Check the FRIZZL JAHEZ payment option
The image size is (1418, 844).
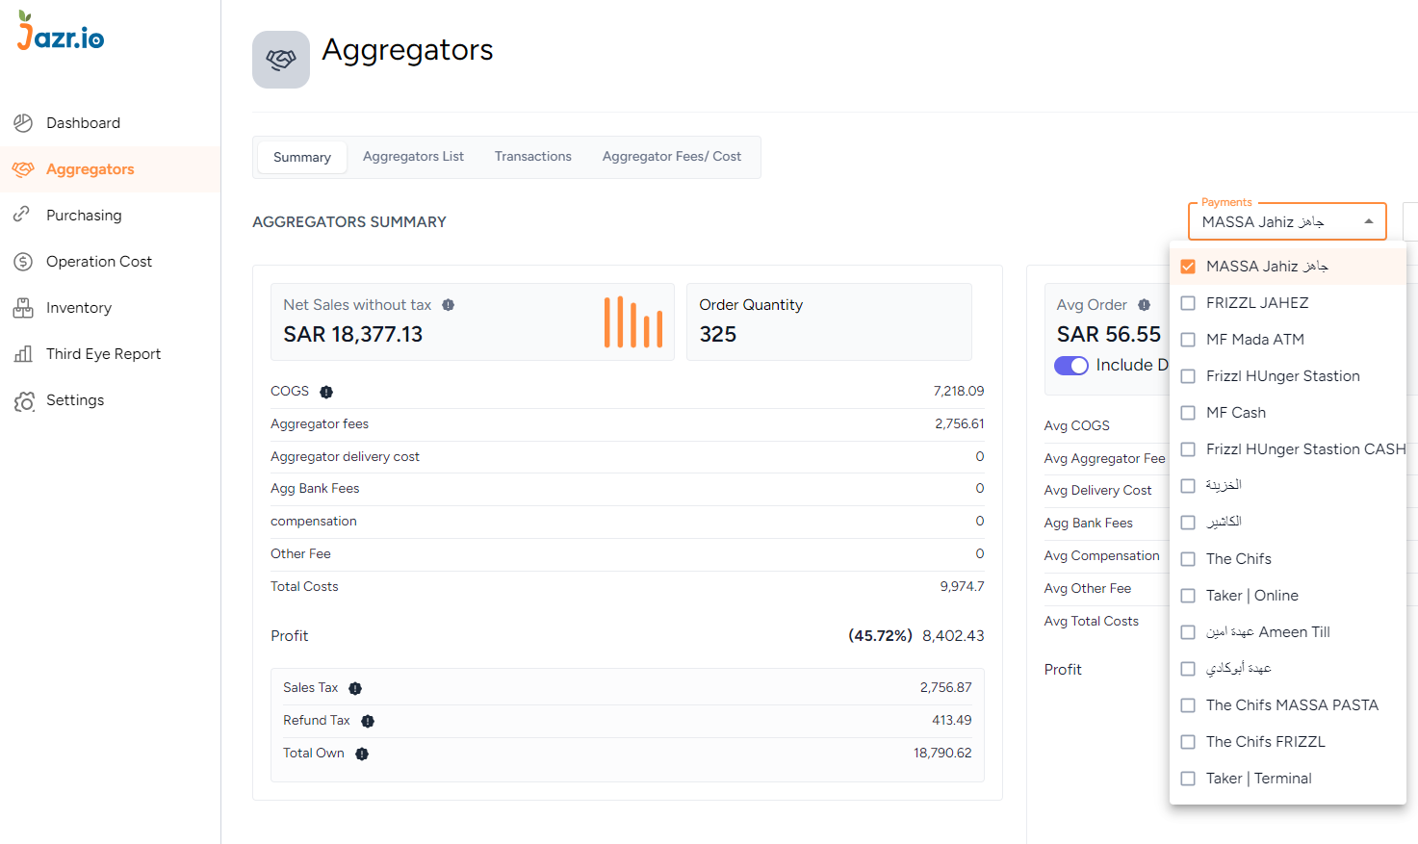[x=1187, y=302]
